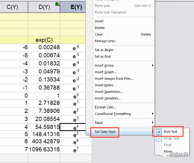Click the cell containing 148.41316
This screenshot has width=194, height=163.
coord(44,134)
